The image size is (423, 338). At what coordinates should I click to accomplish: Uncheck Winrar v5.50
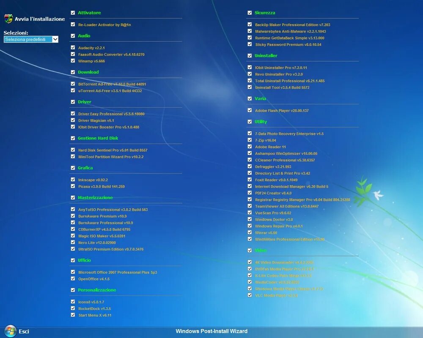pos(250,232)
